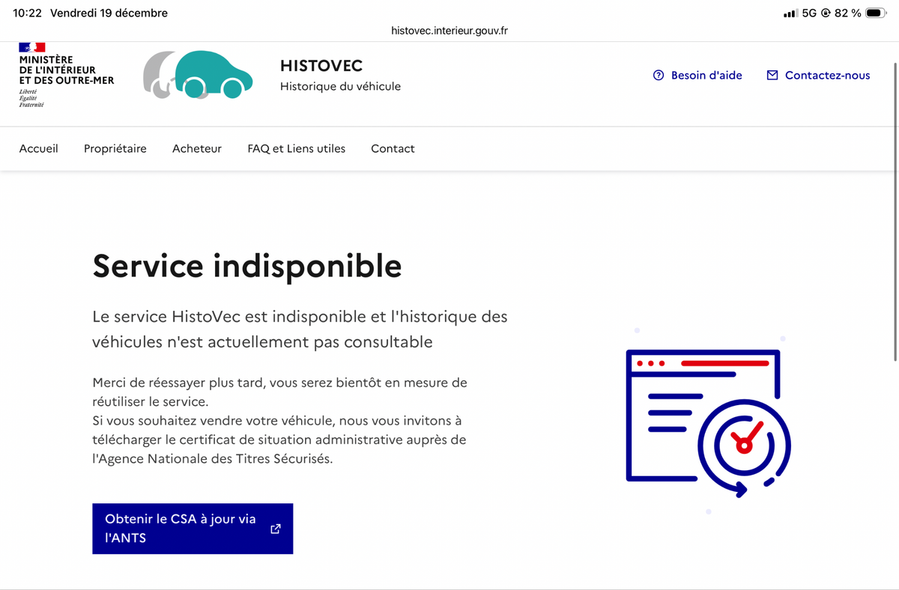The height and width of the screenshot is (590, 899).
Task: Click the envelope icon beside Contactez-nous
Action: pyautogui.click(x=772, y=75)
